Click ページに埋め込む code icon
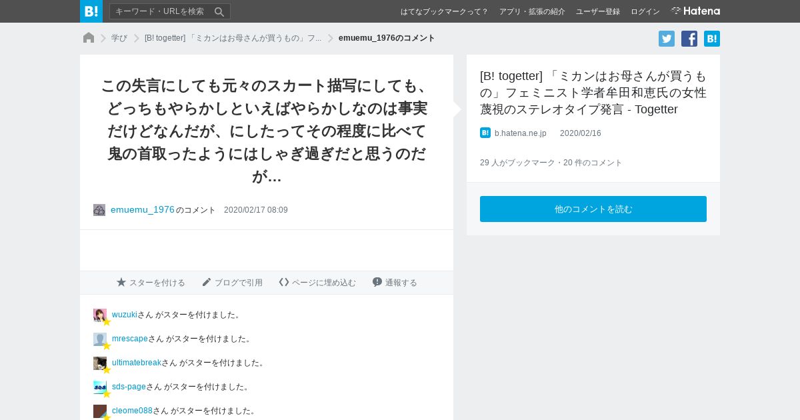 (284, 282)
